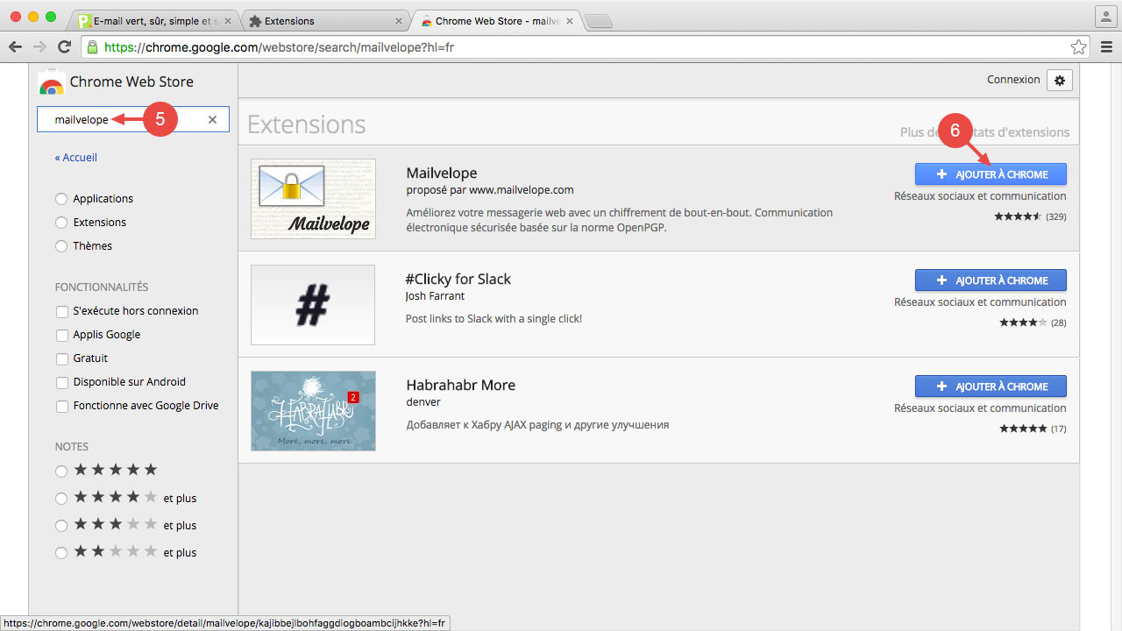Add #Clicky for Slack to Chrome

[x=991, y=280]
